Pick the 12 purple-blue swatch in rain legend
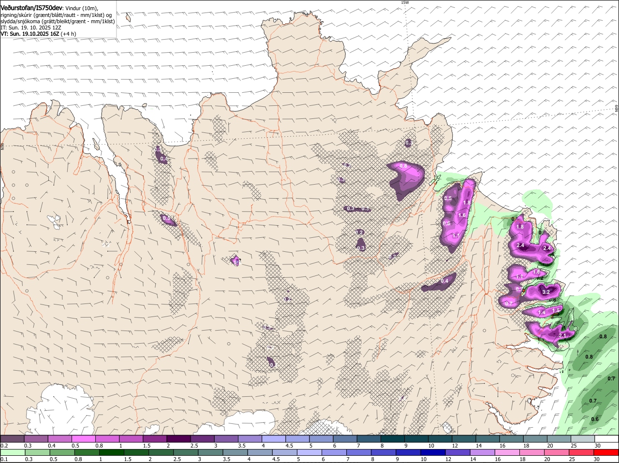The width and height of the screenshot is (619, 463). [457, 452]
